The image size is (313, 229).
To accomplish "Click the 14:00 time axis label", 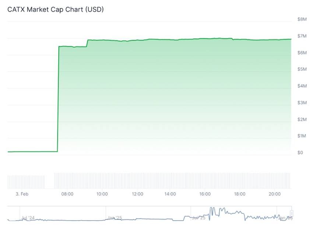I will (x=170, y=194).
